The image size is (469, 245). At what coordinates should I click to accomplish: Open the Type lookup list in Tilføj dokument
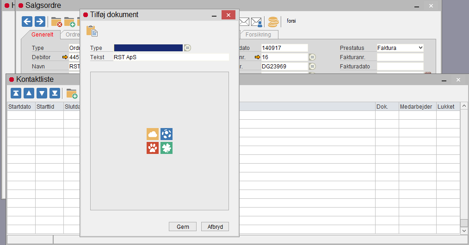(x=187, y=48)
